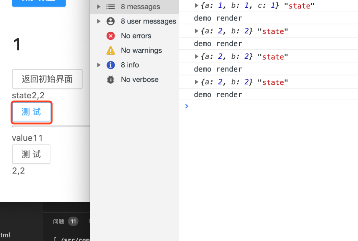Viewport: 358px width, 241px height.
Task: Select the user messages person icon
Action: [110, 21]
